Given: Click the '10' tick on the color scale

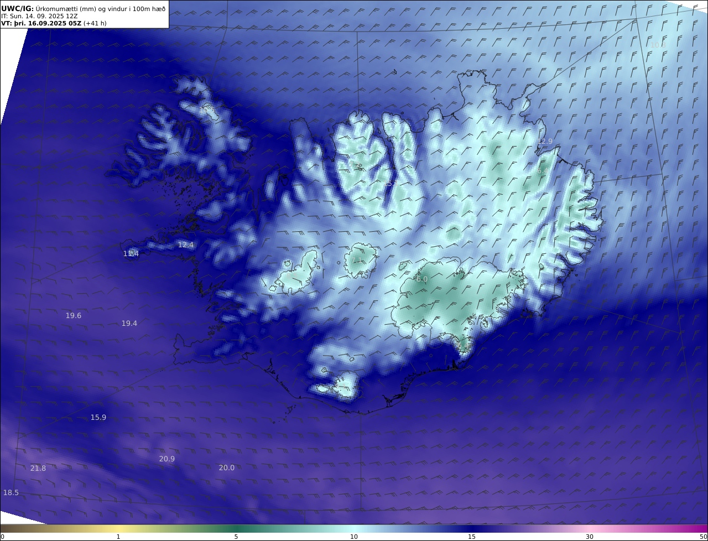Looking at the screenshot, I should (x=354, y=537).
